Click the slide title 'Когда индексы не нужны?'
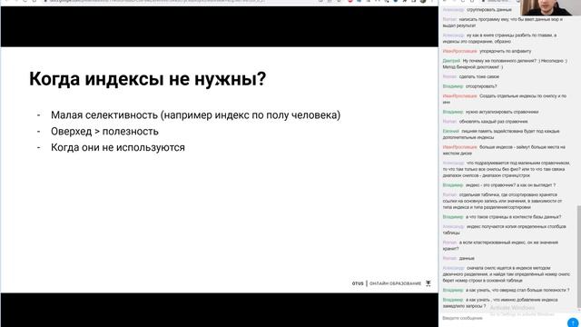The height and width of the screenshot is (327, 581). coord(147,79)
